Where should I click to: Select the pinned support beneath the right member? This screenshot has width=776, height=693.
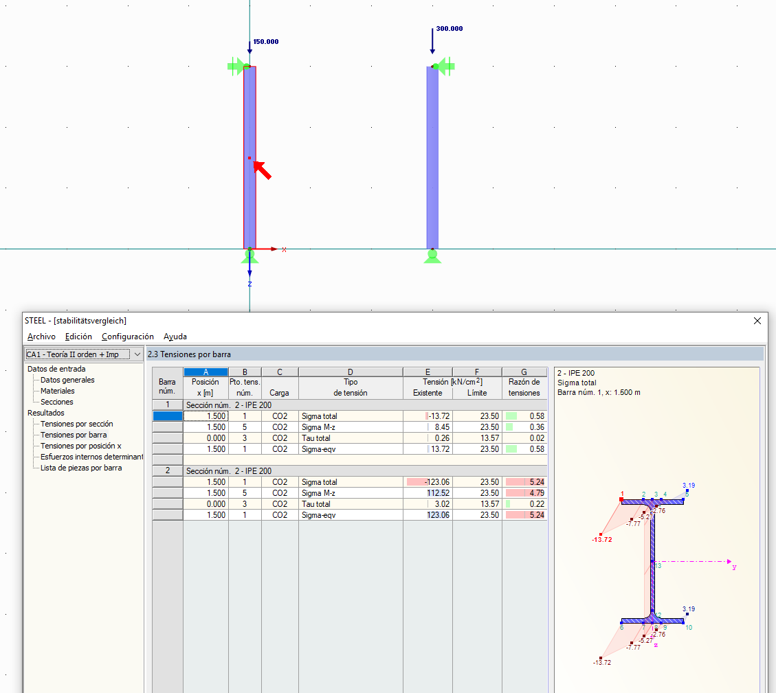(x=432, y=256)
